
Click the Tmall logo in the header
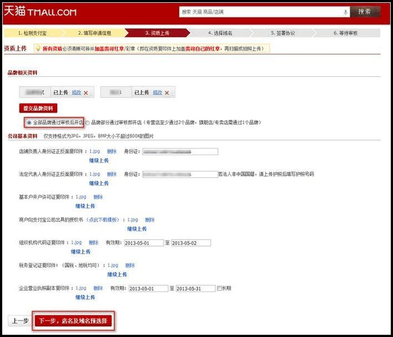coord(40,12)
